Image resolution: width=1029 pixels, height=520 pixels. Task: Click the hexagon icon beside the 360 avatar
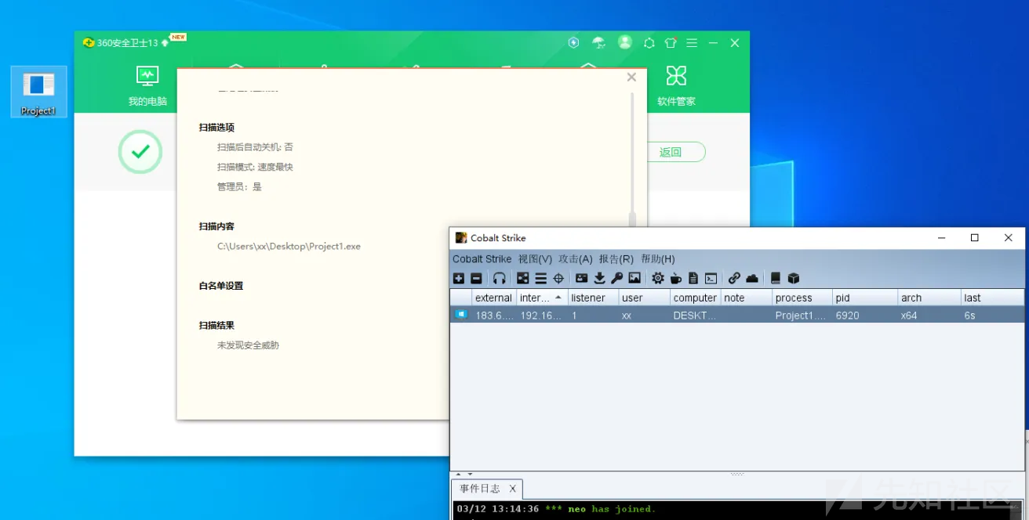click(649, 43)
